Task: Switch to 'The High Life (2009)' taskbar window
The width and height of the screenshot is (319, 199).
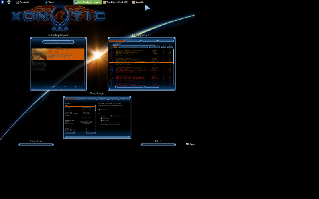Action: (x=116, y=2)
